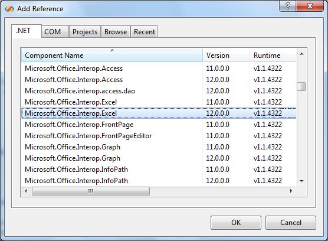Select Microsoft.Office.Interop.Graph version 11.0.0.0

[x=159, y=147]
